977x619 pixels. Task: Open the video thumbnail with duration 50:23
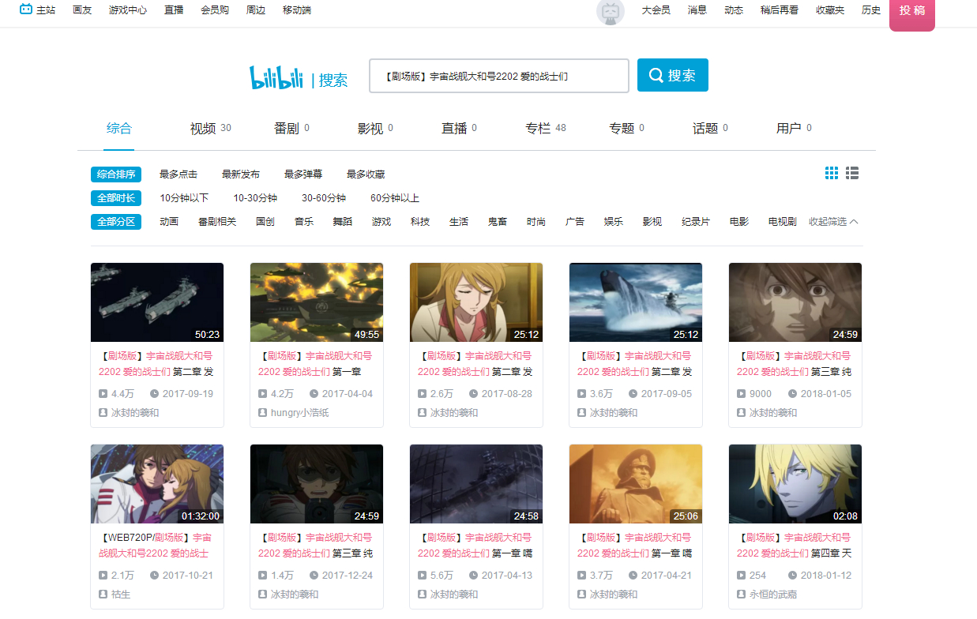[157, 302]
